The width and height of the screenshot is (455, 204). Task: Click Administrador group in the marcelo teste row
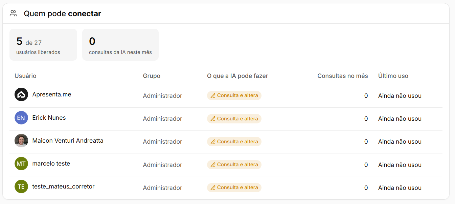click(x=162, y=165)
